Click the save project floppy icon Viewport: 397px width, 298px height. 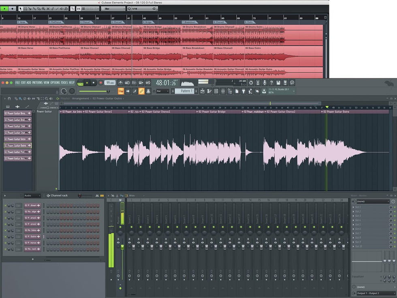[279, 83]
